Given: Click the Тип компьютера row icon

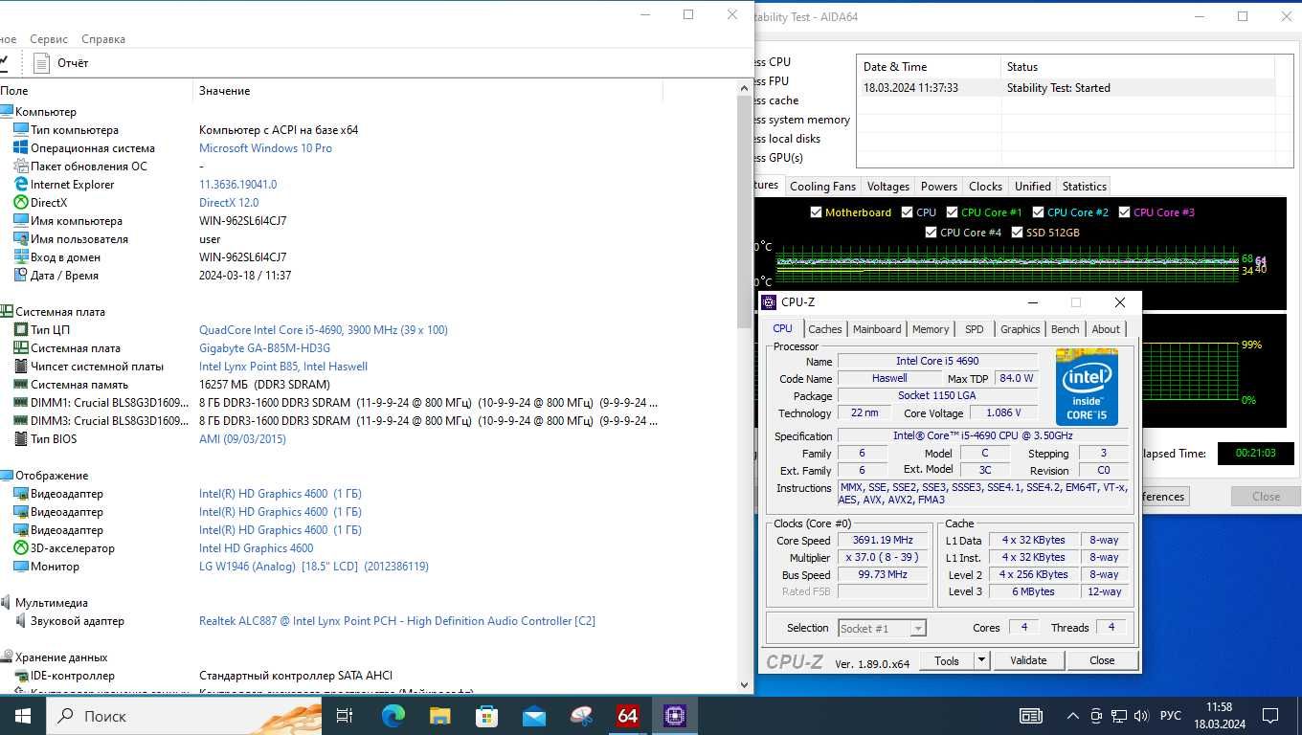Looking at the screenshot, I should click(x=21, y=130).
